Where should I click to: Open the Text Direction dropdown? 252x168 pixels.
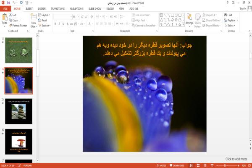[x=141, y=15]
